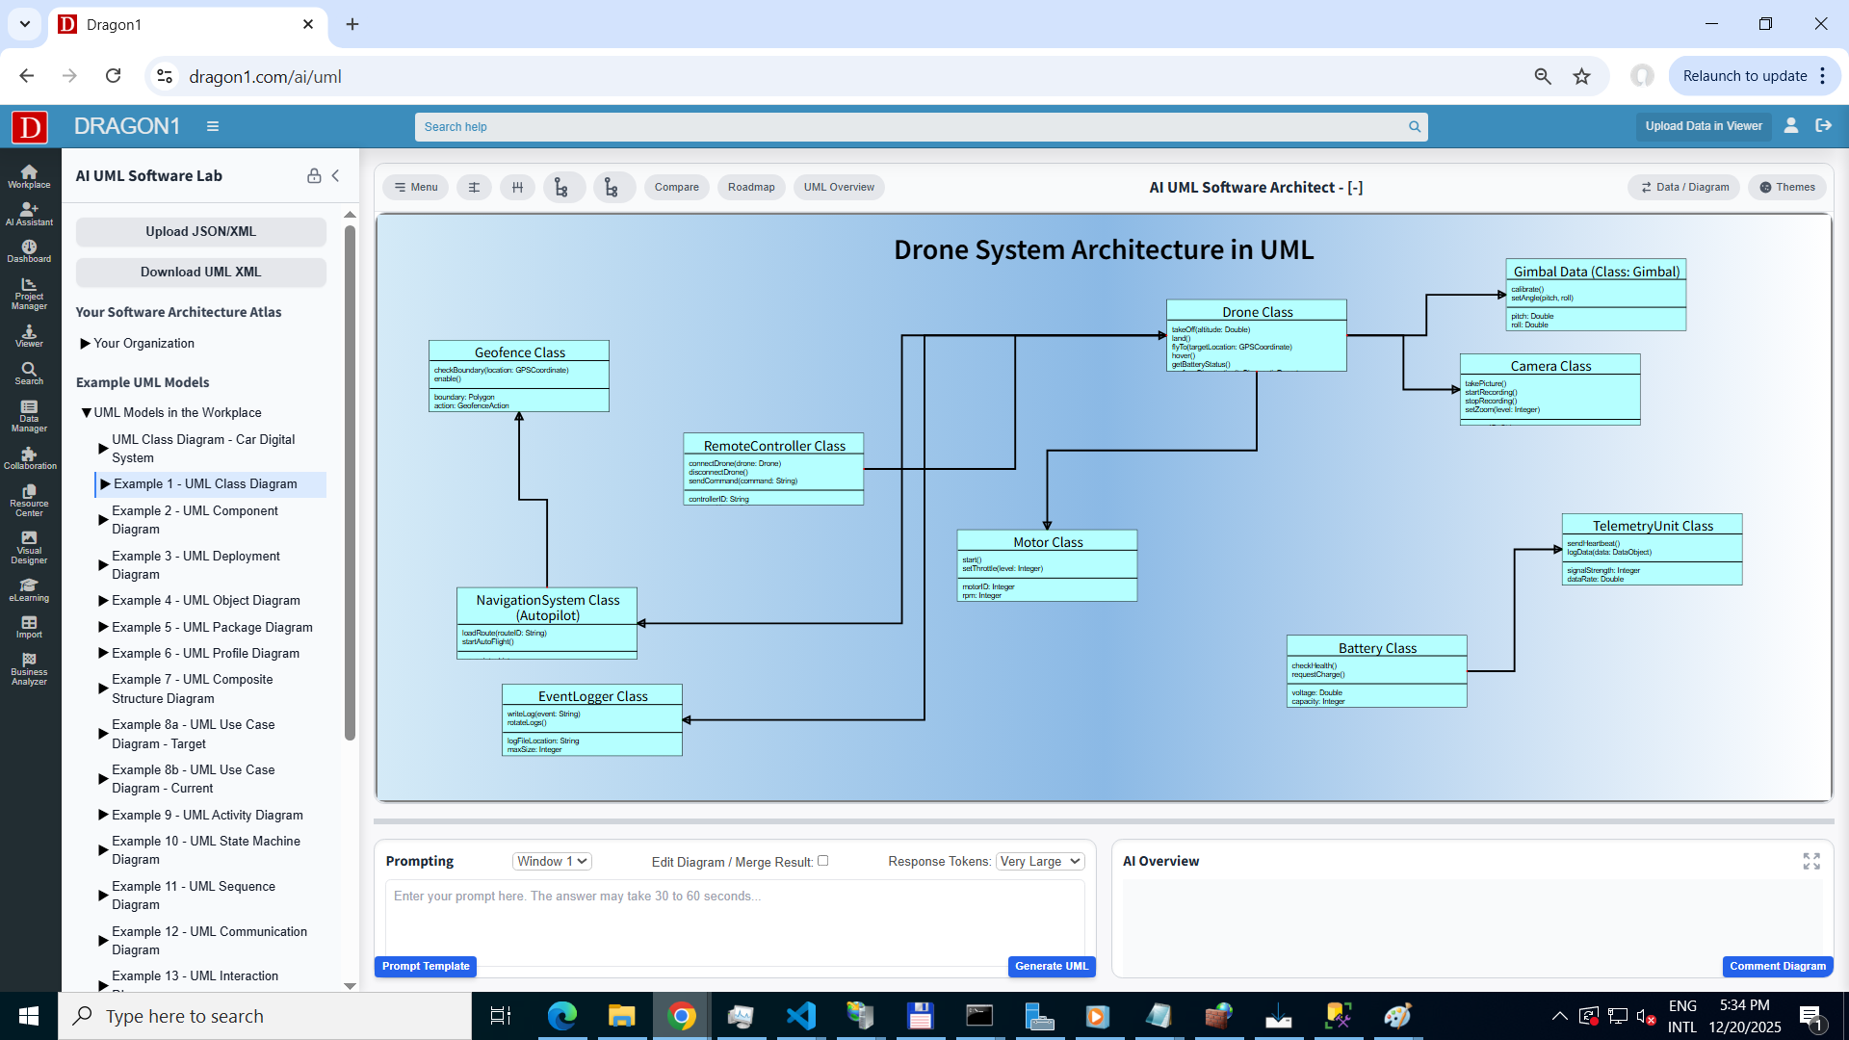Select the tree hierarchy layout icon
1849x1040 pixels.
coord(563,187)
